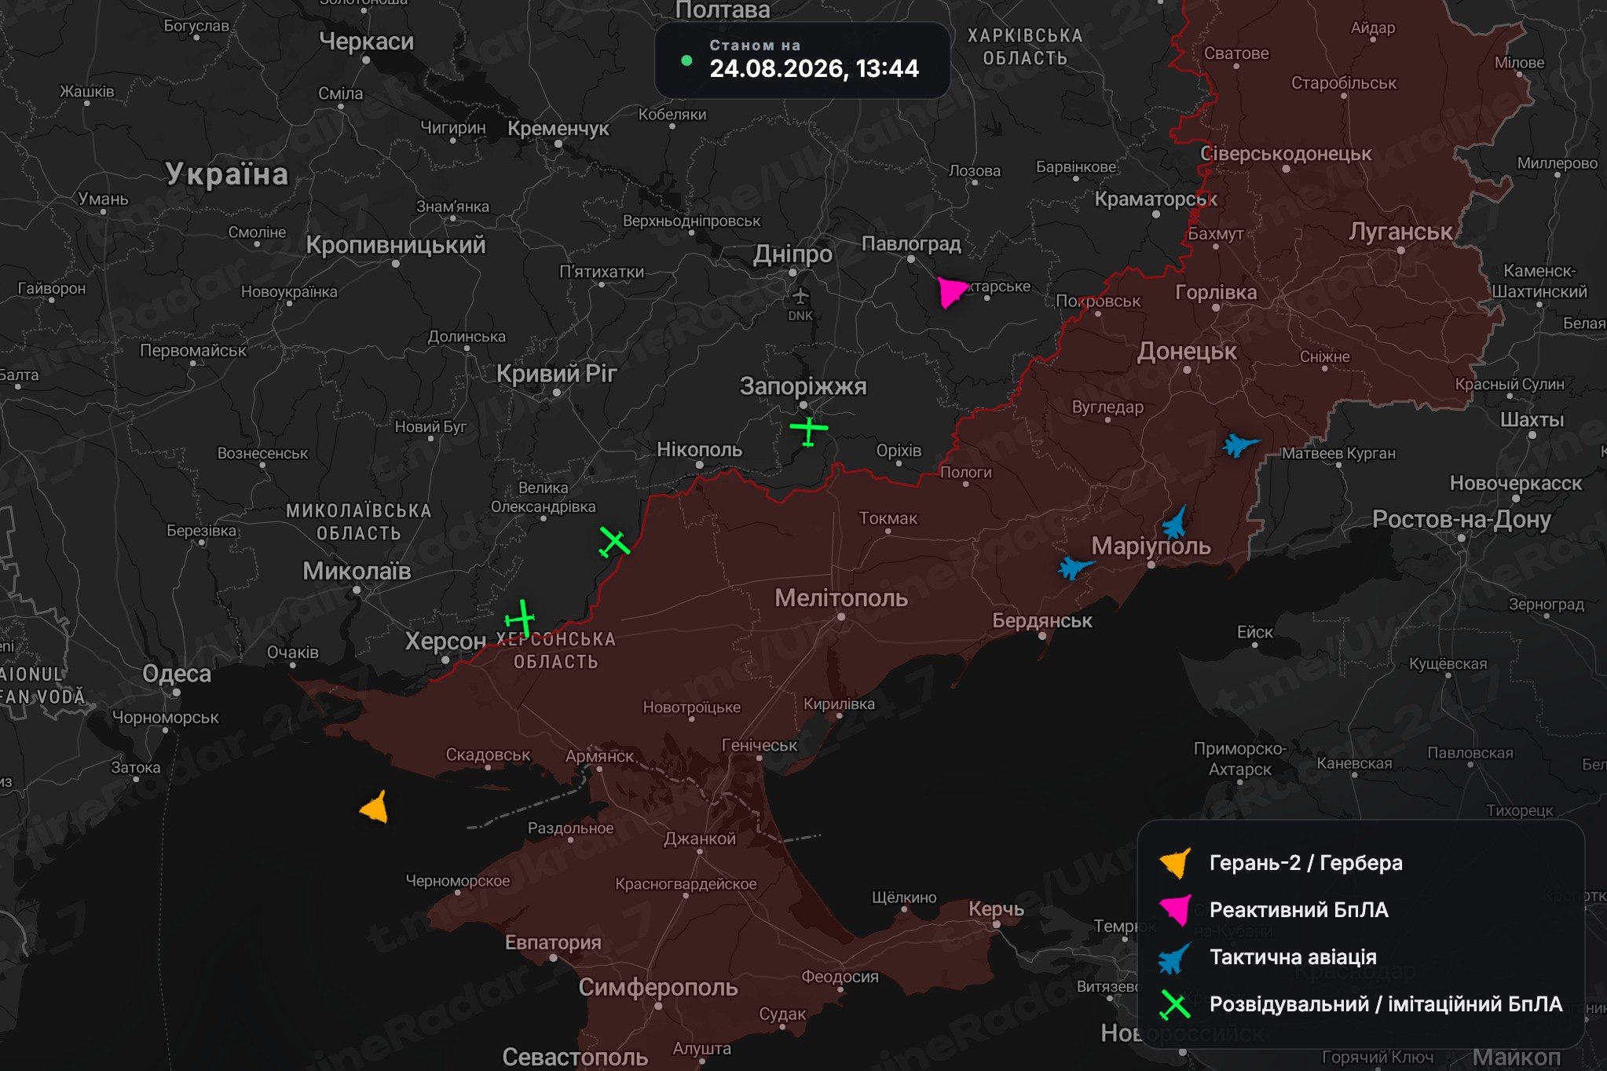This screenshot has height=1071, width=1607.
Task: Click the blue aircraft marker just above Маріуполь
Action: click(x=1174, y=521)
